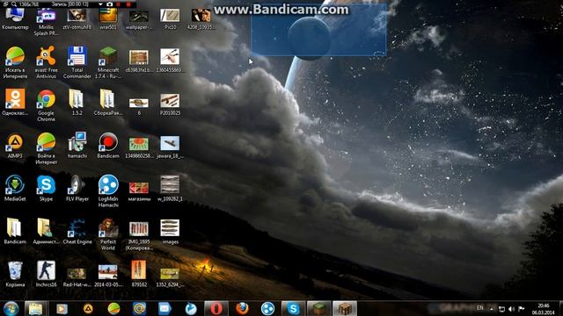Switch to Skype on the taskbar
The image size is (563, 316).
[x=293, y=308]
